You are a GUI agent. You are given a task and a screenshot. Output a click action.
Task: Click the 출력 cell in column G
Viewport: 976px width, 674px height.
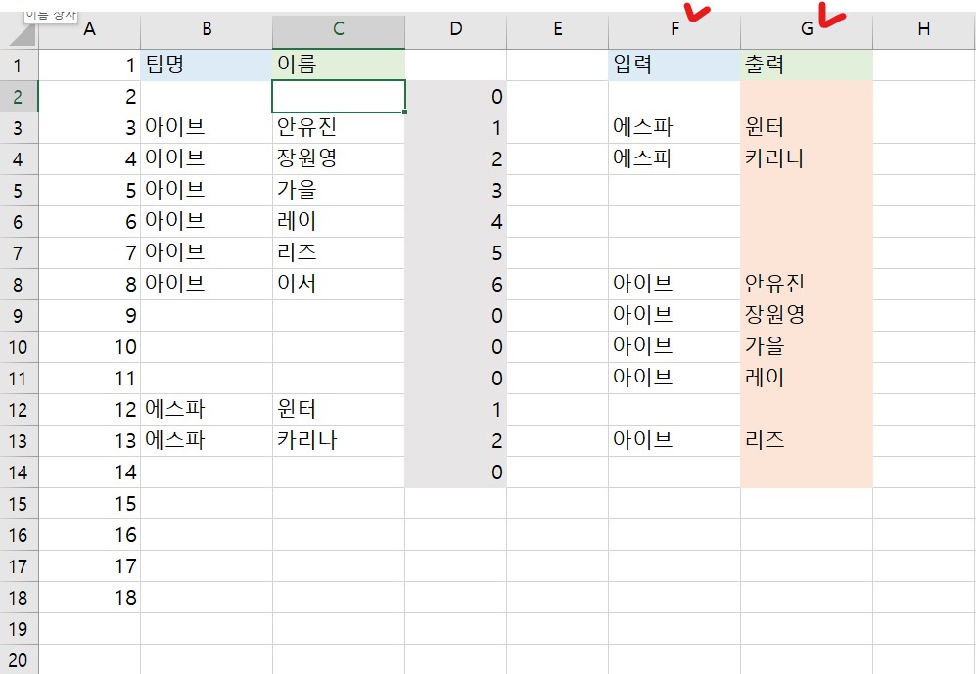[x=807, y=65]
